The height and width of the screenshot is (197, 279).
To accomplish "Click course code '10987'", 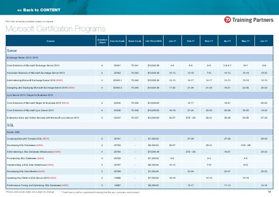I will (x=117, y=185).
